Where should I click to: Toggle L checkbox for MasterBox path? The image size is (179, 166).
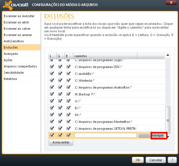point(52,121)
